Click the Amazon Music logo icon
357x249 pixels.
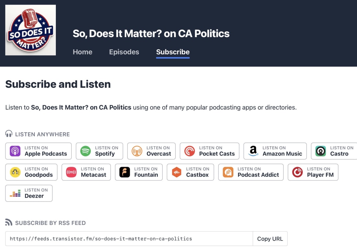[253, 151]
